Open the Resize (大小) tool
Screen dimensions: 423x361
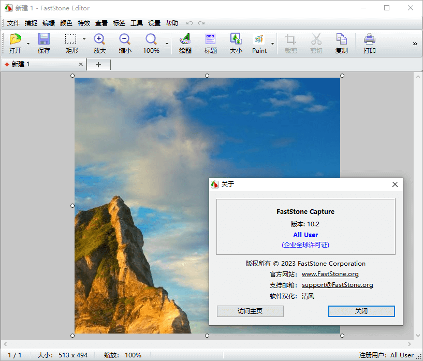236,40
